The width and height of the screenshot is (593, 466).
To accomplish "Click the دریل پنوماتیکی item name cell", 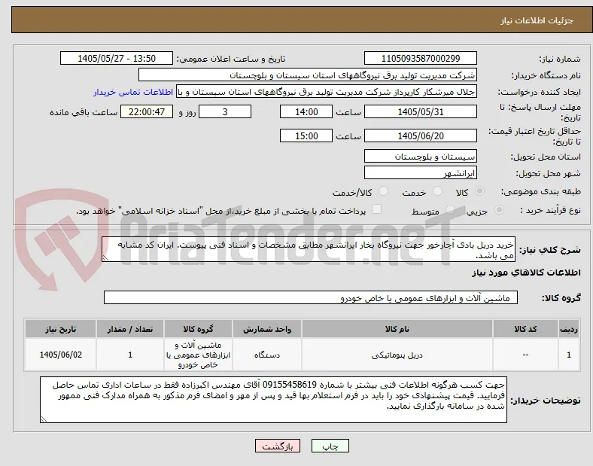I will (x=397, y=355).
